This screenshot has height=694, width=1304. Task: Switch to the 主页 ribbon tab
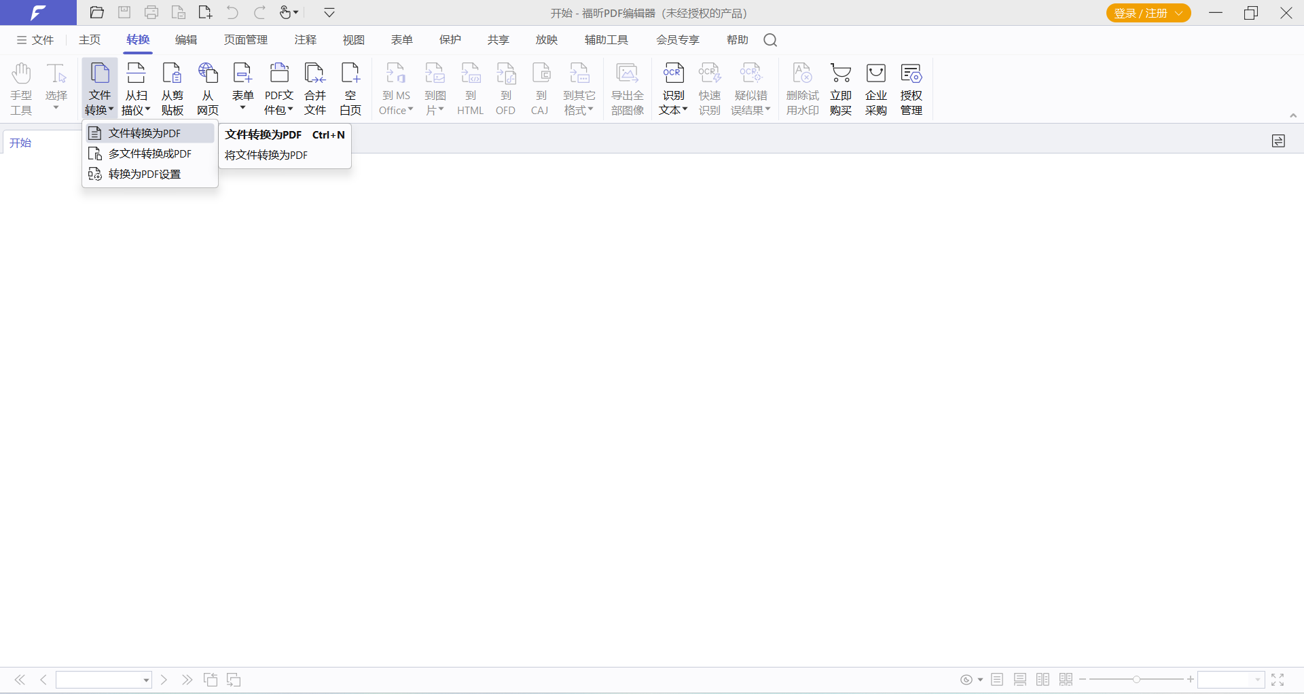click(x=90, y=40)
